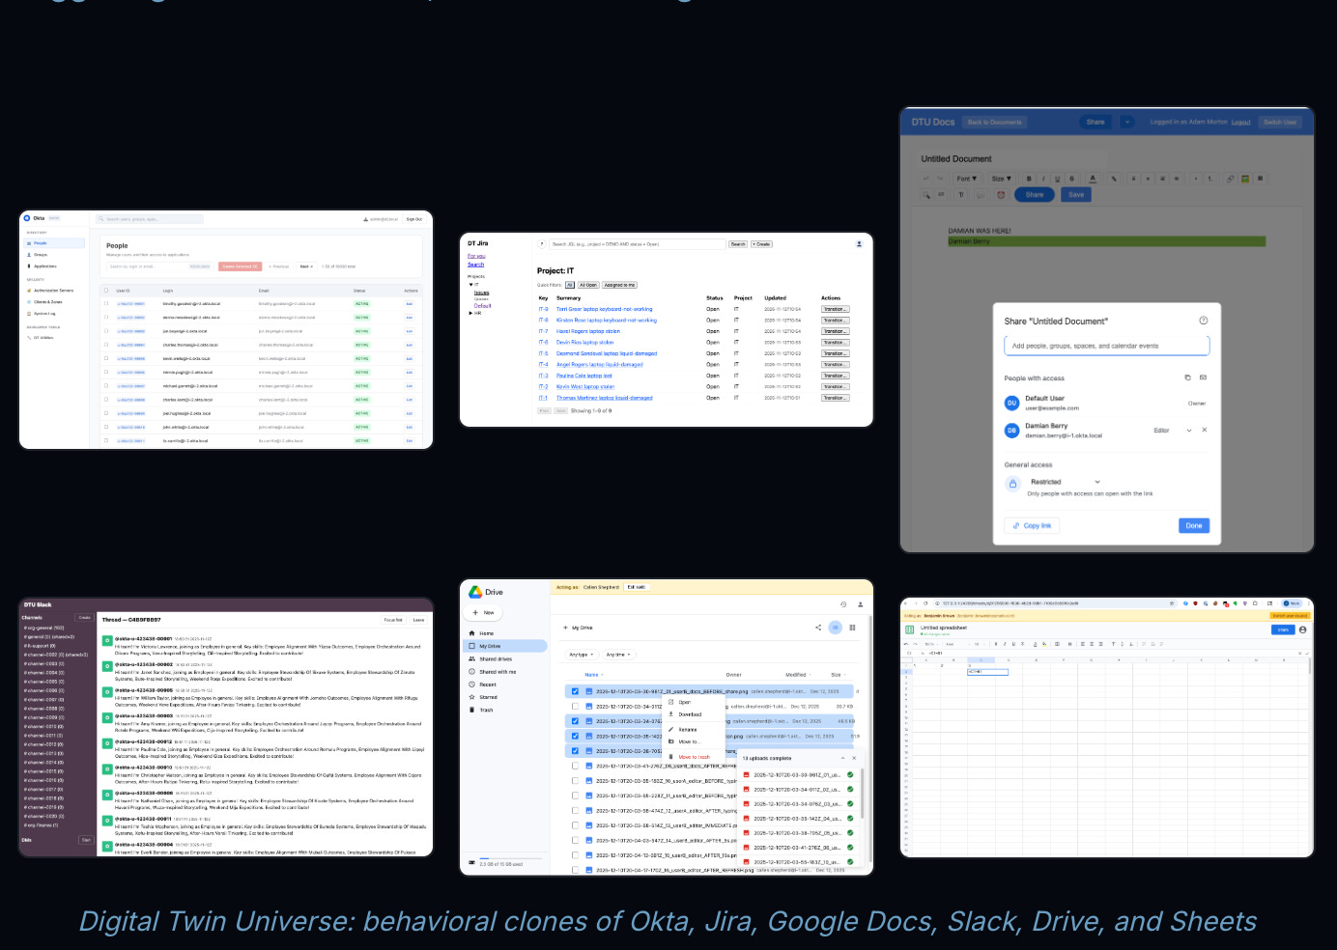Viewport: 1337px width, 950px height.
Task: Click the user avatar icon in DT Jira
Action: (x=859, y=244)
